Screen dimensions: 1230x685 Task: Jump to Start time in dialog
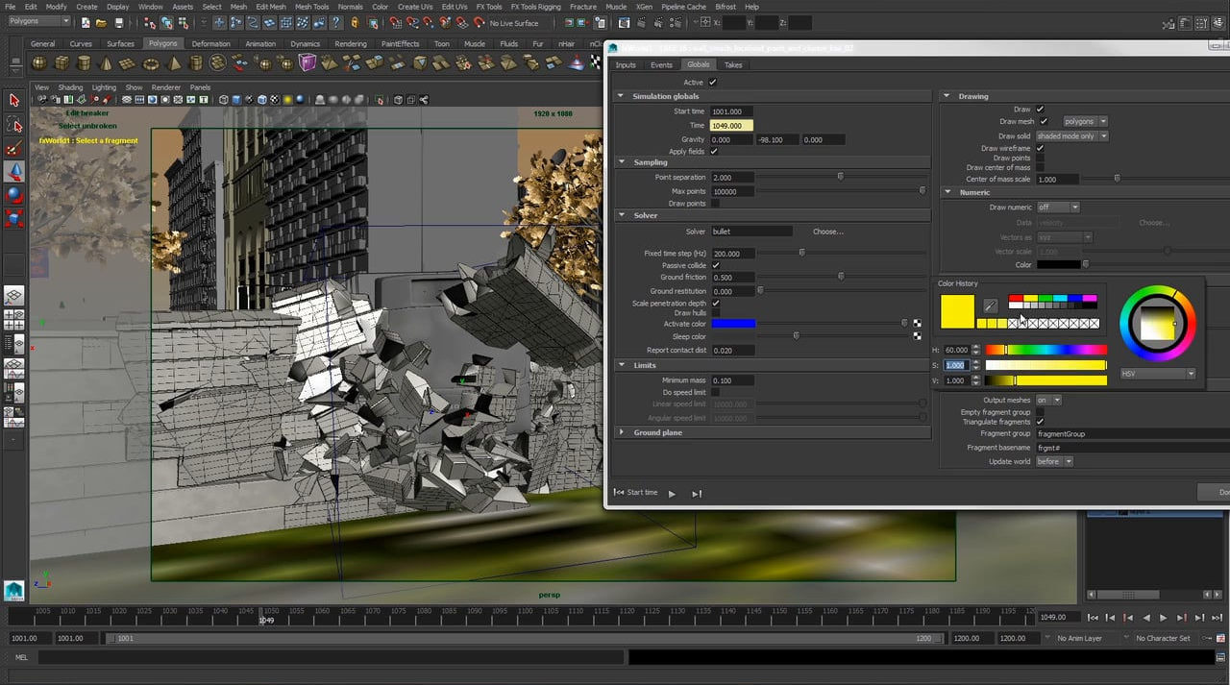point(636,493)
